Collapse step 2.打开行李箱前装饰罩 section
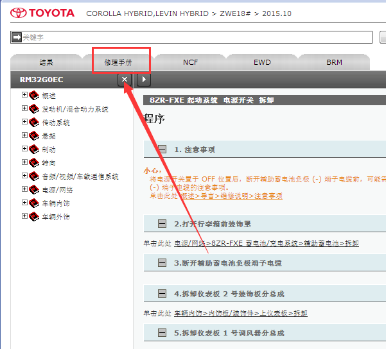 162,223
